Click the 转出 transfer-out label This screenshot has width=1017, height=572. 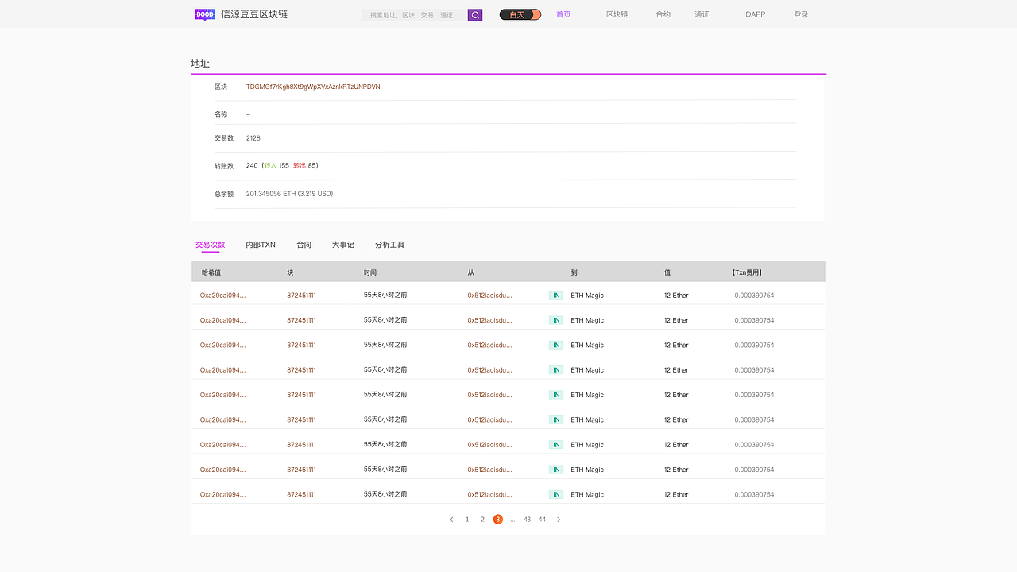pos(300,165)
